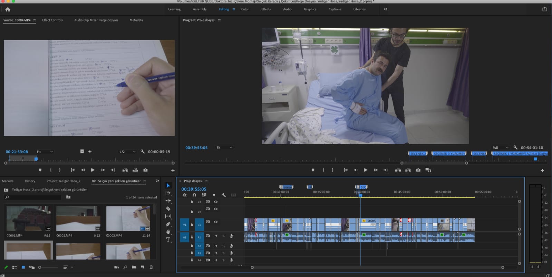
Task: Open the Source monitor Fit zoom dropdown
Action: pos(45,152)
